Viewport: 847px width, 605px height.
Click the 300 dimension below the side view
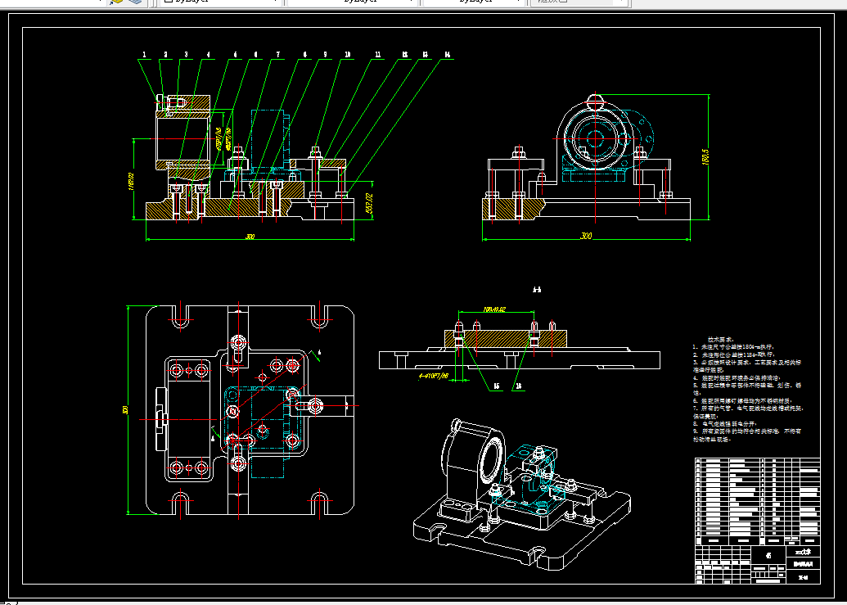586,236
